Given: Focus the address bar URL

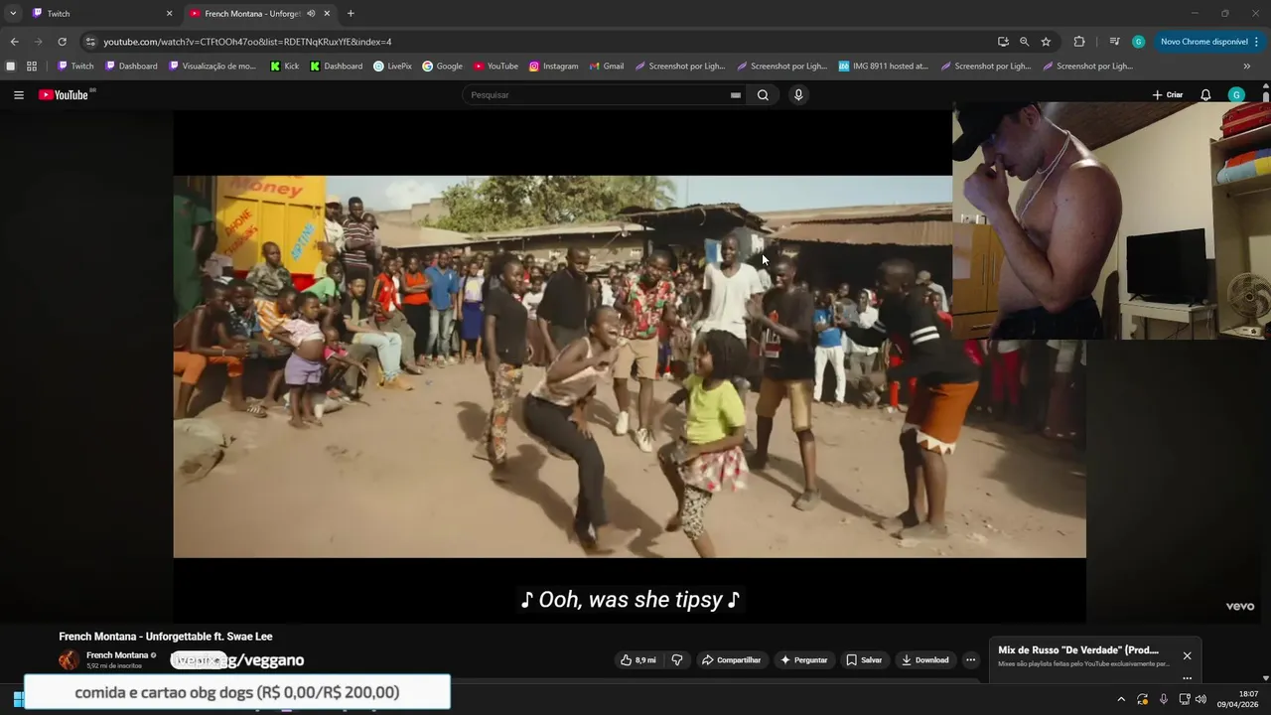Looking at the screenshot, I should click(247, 42).
